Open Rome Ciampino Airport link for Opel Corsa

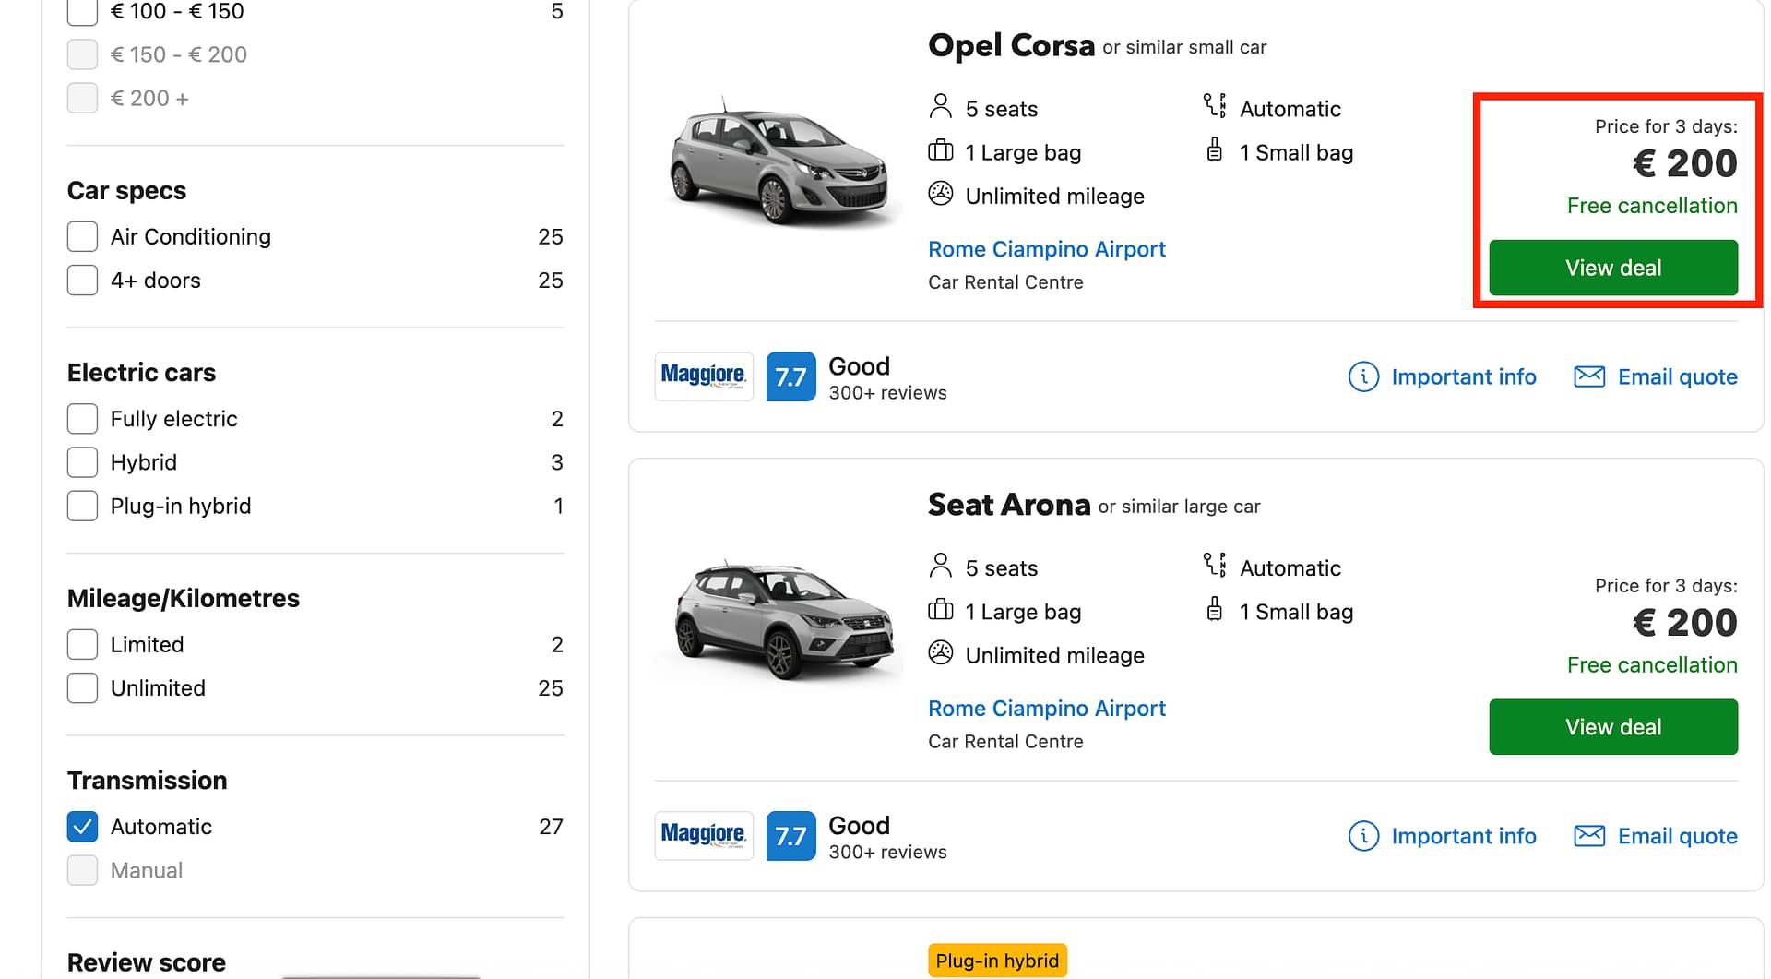(1046, 249)
